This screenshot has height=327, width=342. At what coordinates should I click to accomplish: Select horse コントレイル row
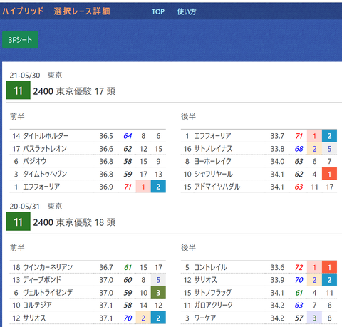[x=259, y=267]
